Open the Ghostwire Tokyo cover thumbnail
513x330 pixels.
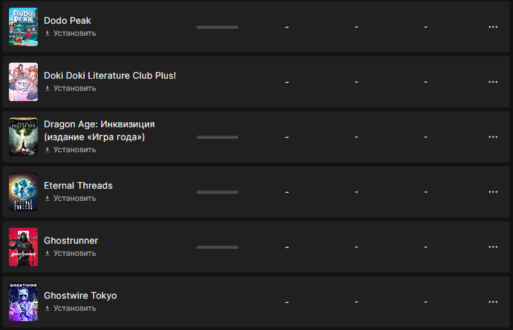[x=23, y=302]
